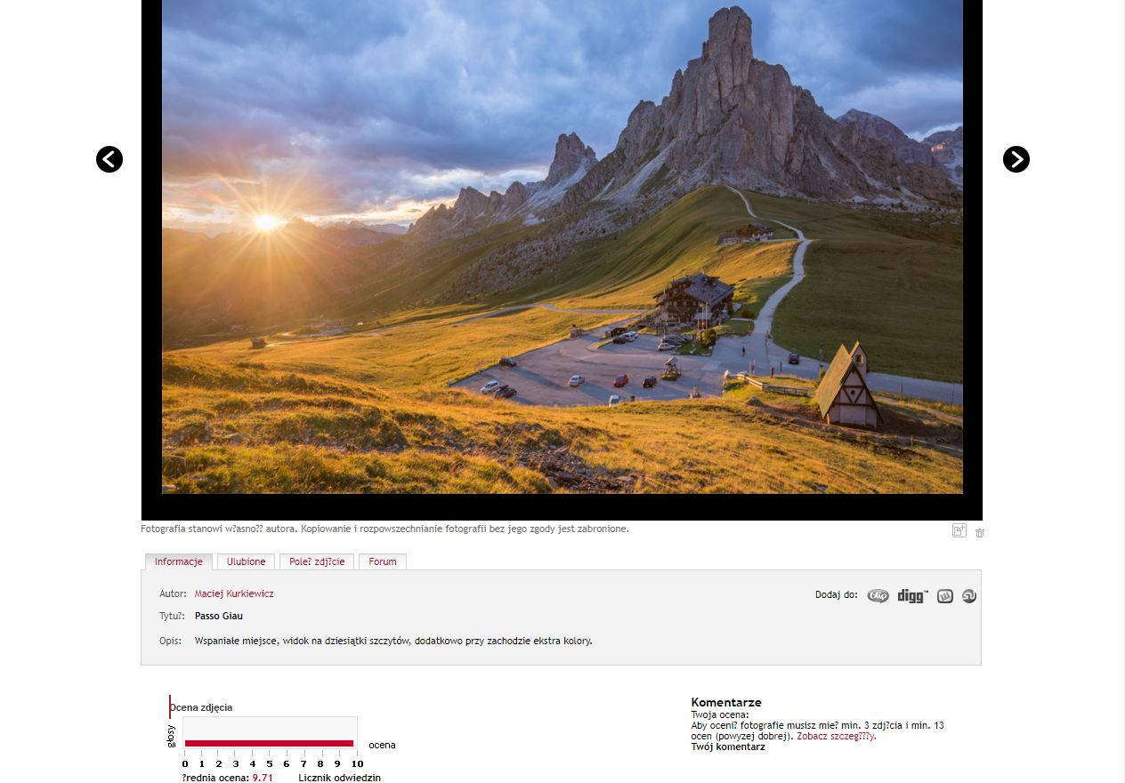Click the add-page icon below the photo
Image resolution: width=1125 pixels, height=783 pixels.
click(959, 531)
